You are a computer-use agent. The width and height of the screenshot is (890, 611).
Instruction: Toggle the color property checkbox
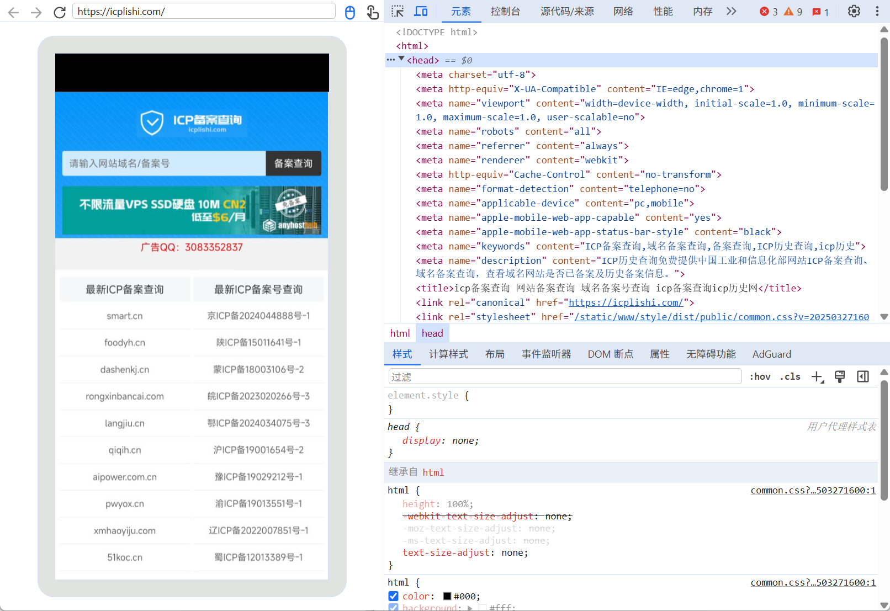coord(393,596)
